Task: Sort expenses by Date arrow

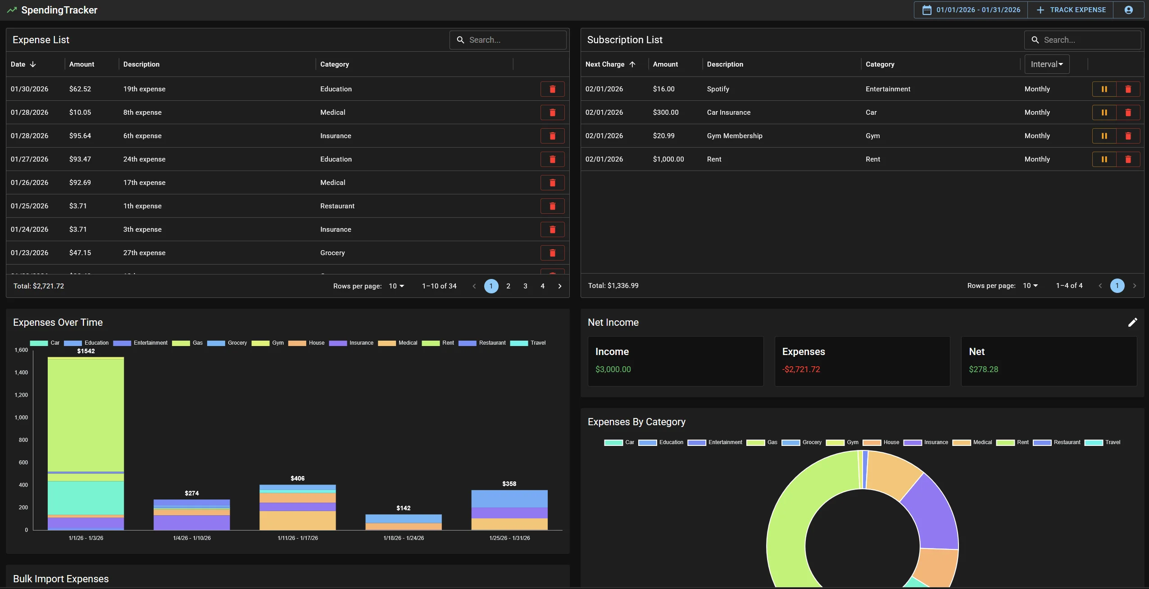Action: 33,64
